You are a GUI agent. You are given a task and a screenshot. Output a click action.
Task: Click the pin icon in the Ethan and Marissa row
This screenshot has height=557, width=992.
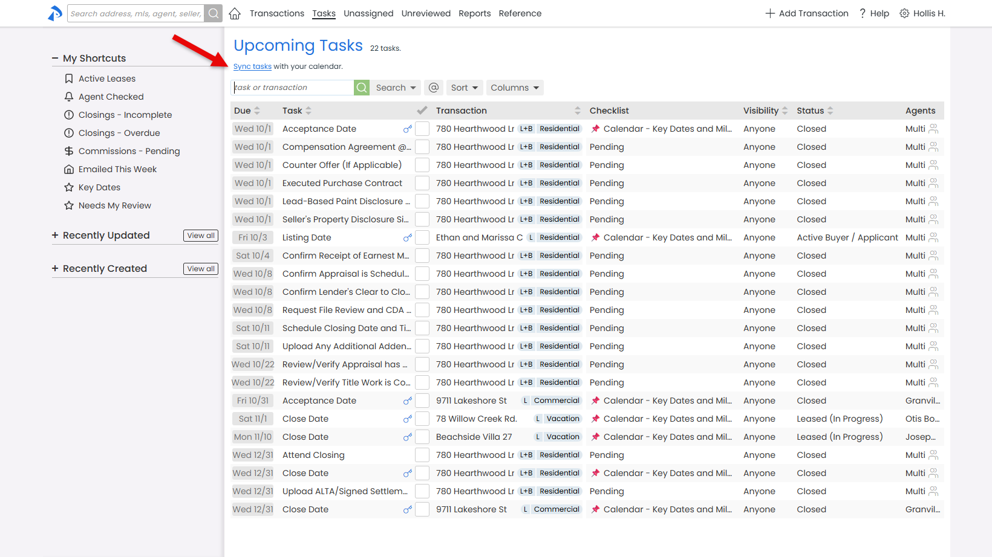(596, 237)
